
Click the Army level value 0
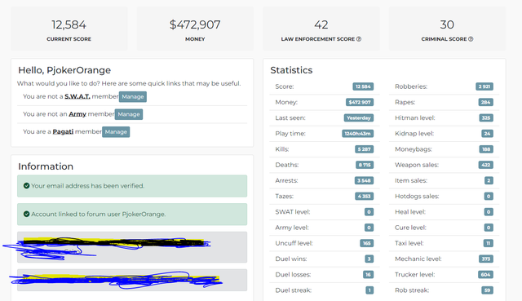pos(369,228)
